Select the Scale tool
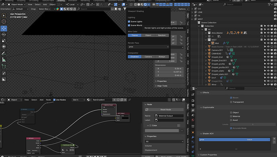The height and width of the screenshot is (157, 277). (4, 41)
